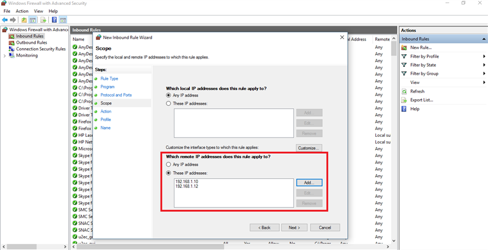The image size is (488, 250).
Task: Collapse the Inbound Rules actions section
Action: pyautogui.click(x=484, y=39)
